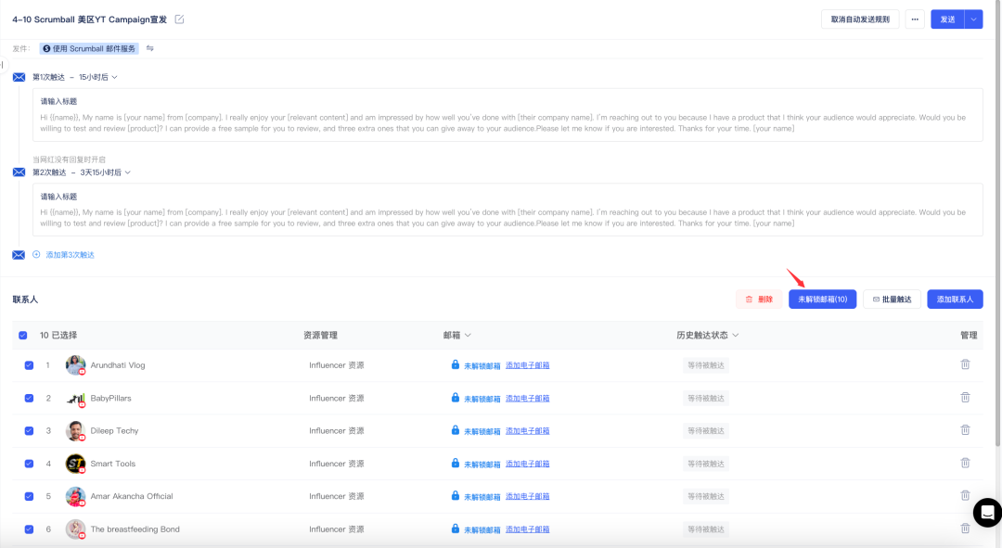Image resolution: width=1002 pixels, height=548 pixels.
Task: Open the 历史触达状态 column filter
Action: [735, 335]
